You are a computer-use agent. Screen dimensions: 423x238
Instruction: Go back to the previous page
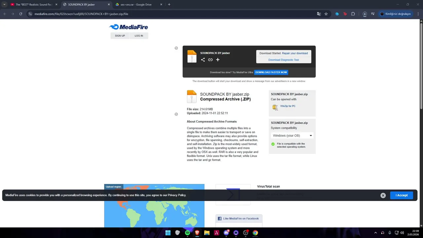click(x=5, y=14)
